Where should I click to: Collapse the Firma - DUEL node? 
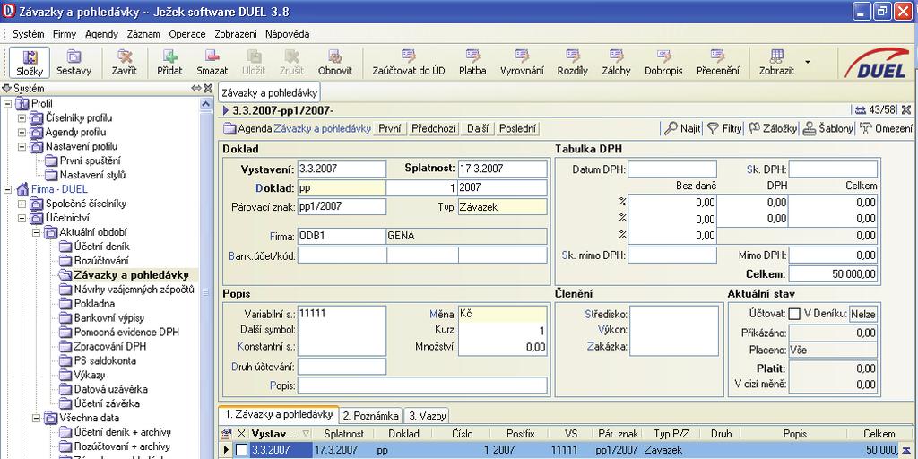coord(7,189)
